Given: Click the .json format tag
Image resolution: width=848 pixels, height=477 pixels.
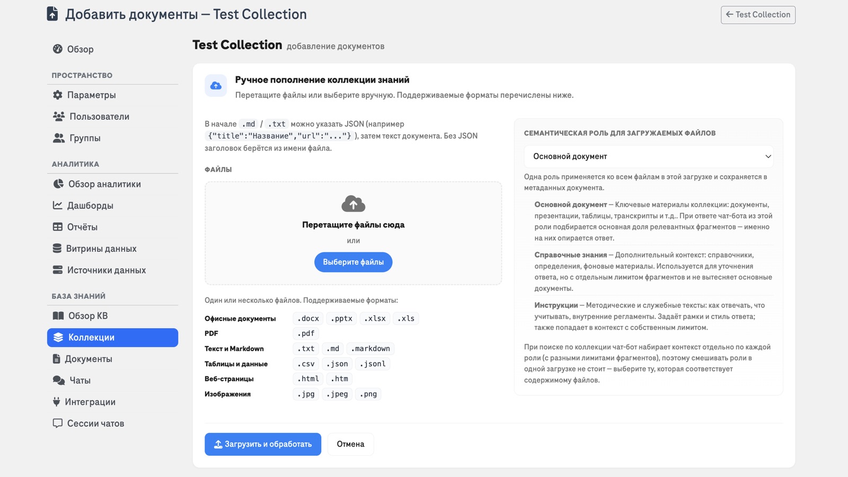Looking at the screenshot, I should point(337,364).
